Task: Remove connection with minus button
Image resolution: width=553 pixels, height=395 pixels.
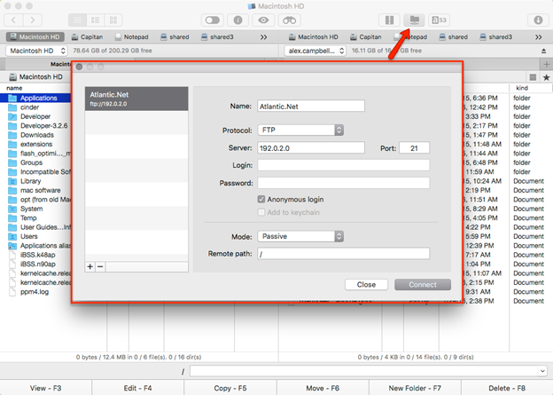Action: click(100, 267)
